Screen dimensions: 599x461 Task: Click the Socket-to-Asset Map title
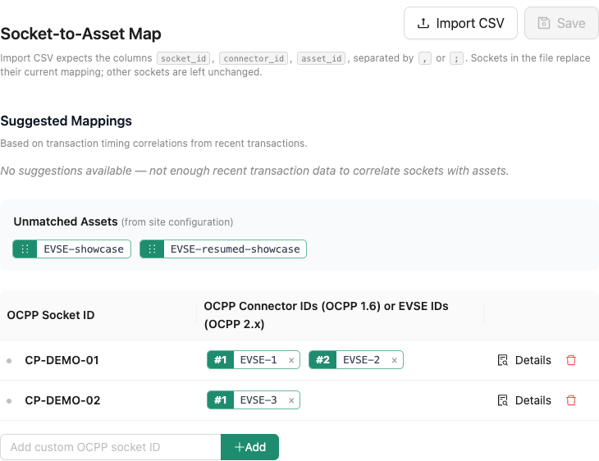click(80, 34)
